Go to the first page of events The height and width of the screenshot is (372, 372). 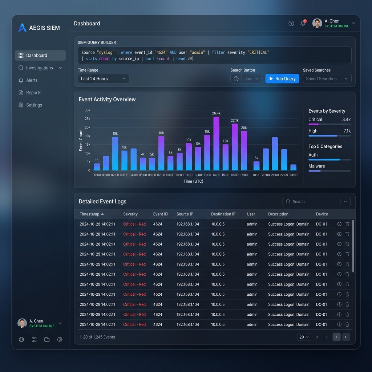tap(317, 337)
